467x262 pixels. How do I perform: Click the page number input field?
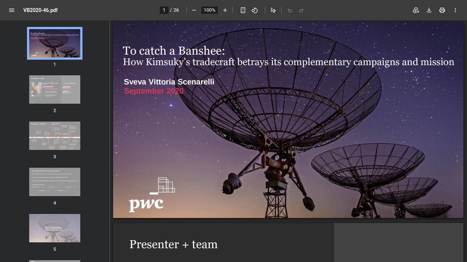(164, 10)
